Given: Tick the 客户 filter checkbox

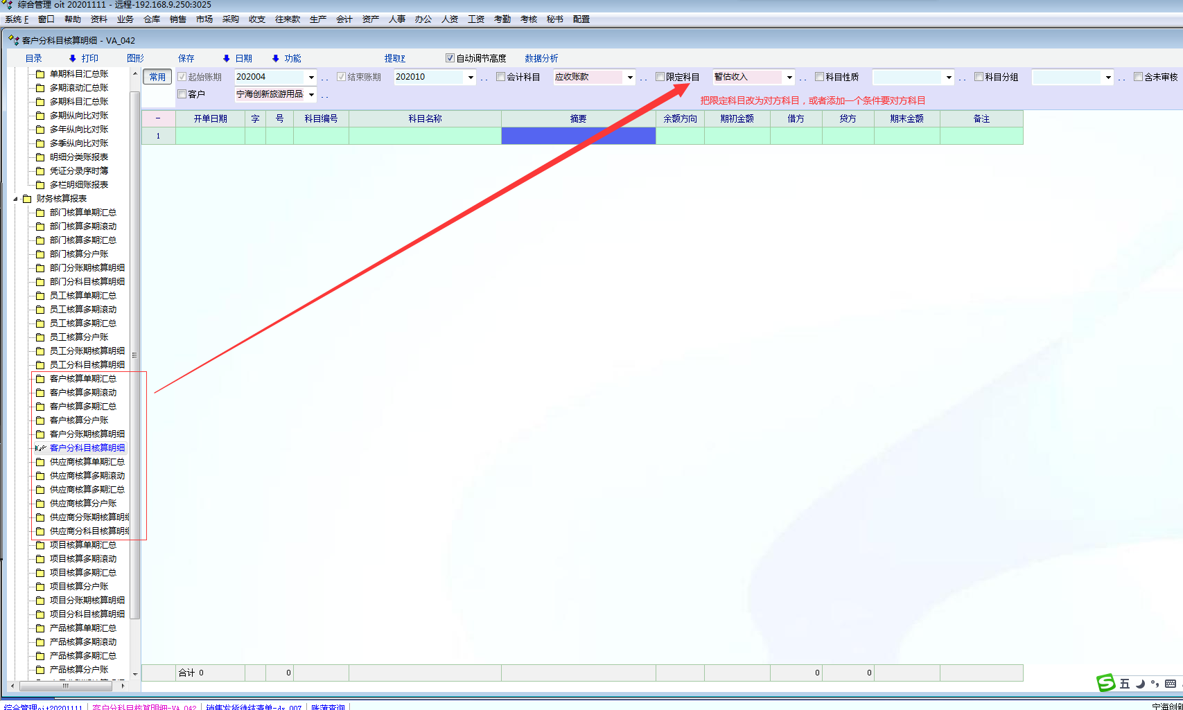Looking at the screenshot, I should point(182,94).
